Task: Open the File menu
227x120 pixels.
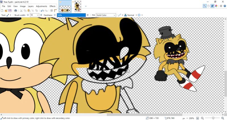Action: (3, 6)
